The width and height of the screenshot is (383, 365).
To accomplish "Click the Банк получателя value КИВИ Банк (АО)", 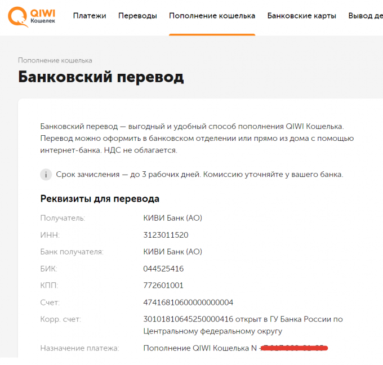I will [x=173, y=252].
